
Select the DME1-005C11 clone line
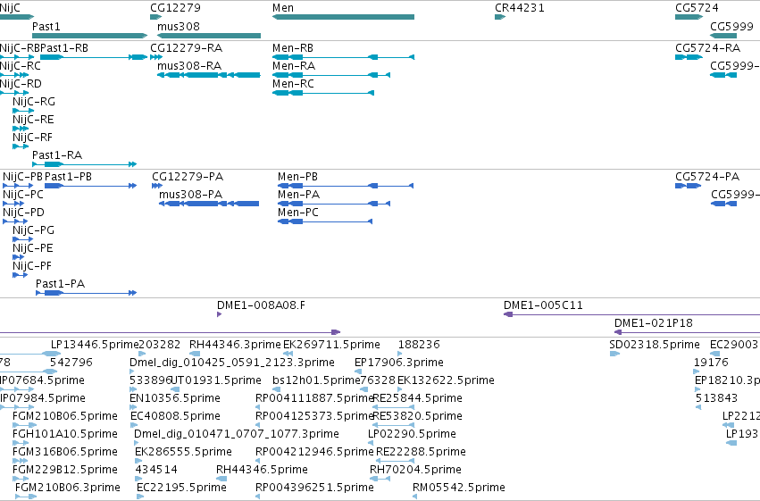tap(631, 314)
